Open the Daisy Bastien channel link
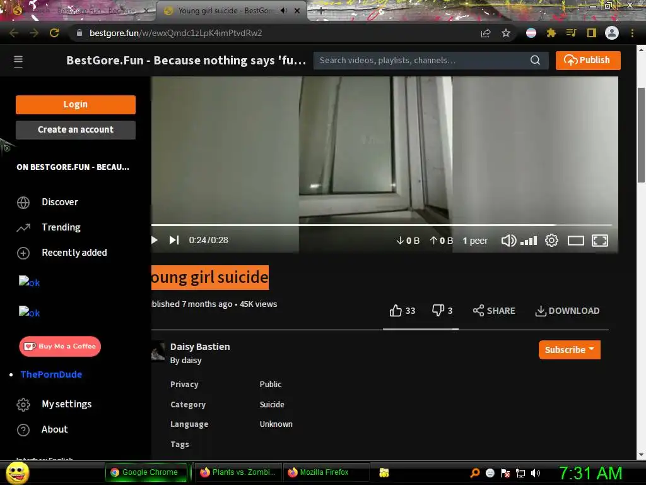The width and height of the screenshot is (646, 485). pyautogui.click(x=200, y=347)
